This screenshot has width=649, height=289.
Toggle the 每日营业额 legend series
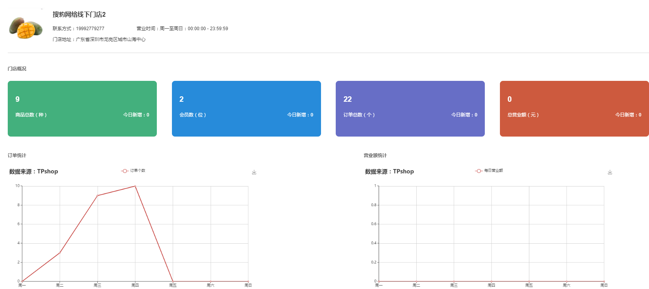pyautogui.click(x=489, y=171)
